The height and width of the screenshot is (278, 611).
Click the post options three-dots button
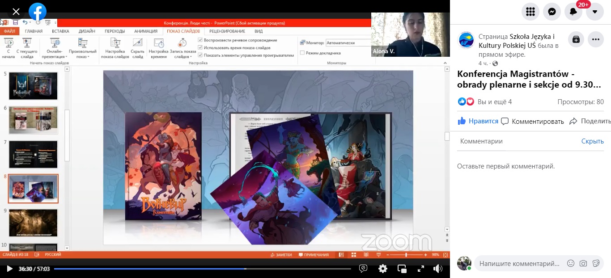click(595, 39)
